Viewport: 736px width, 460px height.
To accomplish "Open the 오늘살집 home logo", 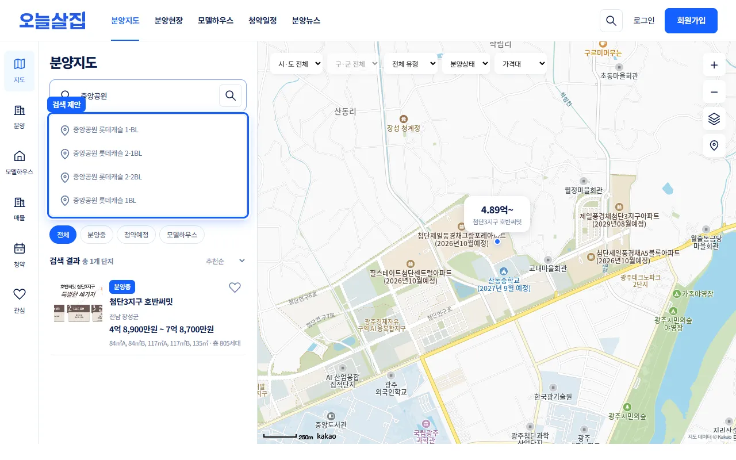I will click(x=52, y=21).
